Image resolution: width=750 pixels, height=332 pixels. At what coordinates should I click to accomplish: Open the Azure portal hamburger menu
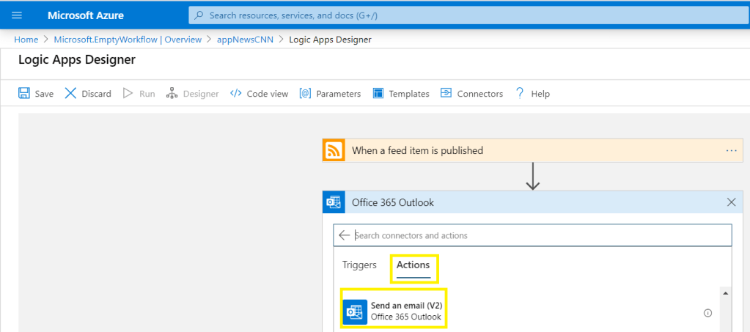pos(17,15)
